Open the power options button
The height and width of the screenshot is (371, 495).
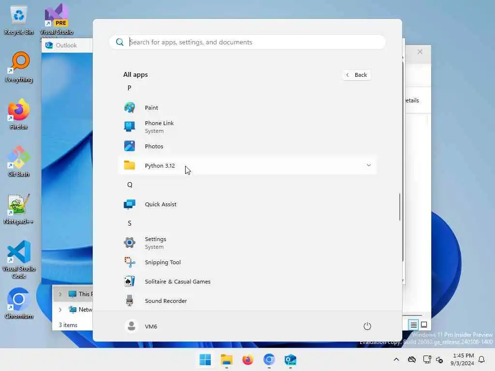point(367,326)
